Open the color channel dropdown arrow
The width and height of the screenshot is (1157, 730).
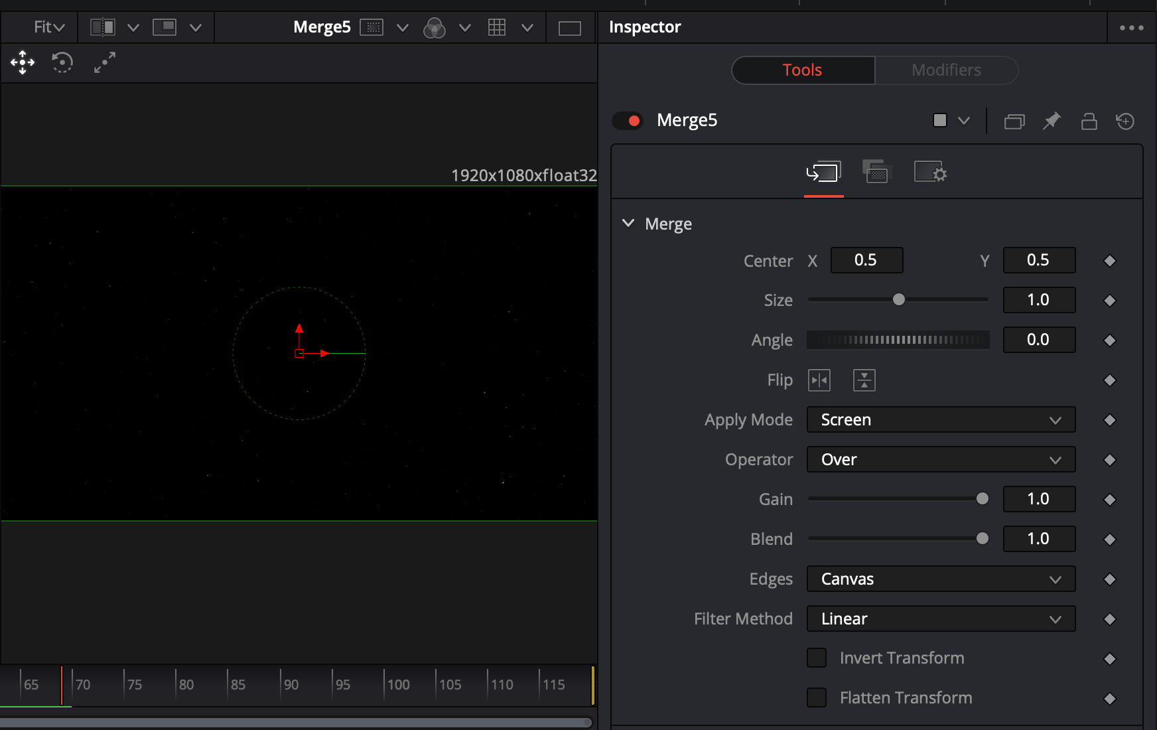[x=465, y=28]
